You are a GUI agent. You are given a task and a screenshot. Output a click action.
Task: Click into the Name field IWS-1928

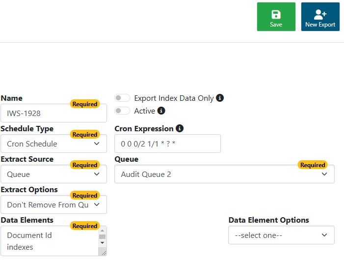(x=54, y=113)
